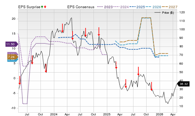Toggle the 2023 consensus legend entry
The height and width of the screenshot is (116, 195).
105,7
